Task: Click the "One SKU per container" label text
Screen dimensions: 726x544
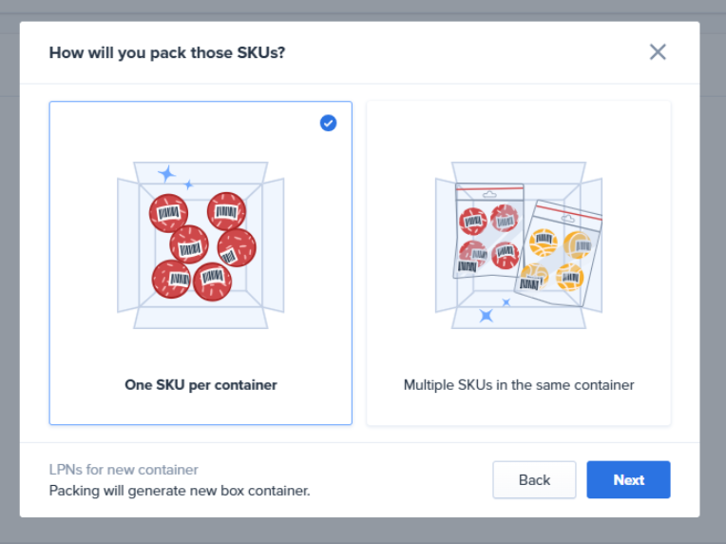Action: pyautogui.click(x=201, y=385)
